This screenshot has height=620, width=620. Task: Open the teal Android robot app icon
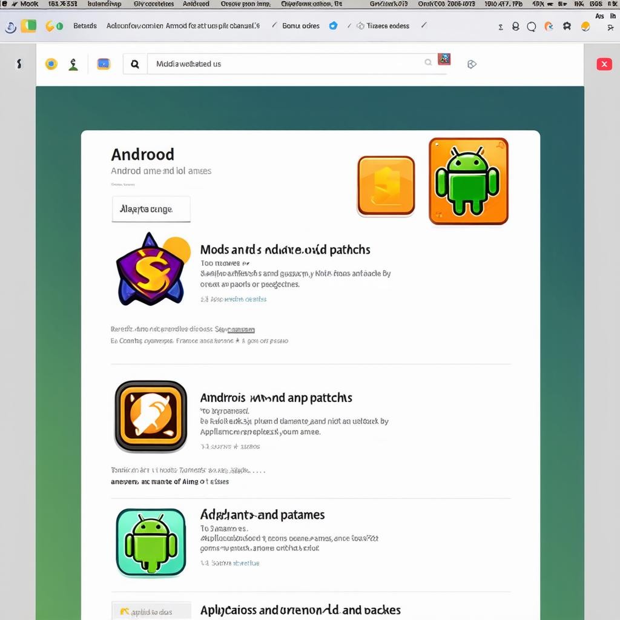[x=151, y=542]
